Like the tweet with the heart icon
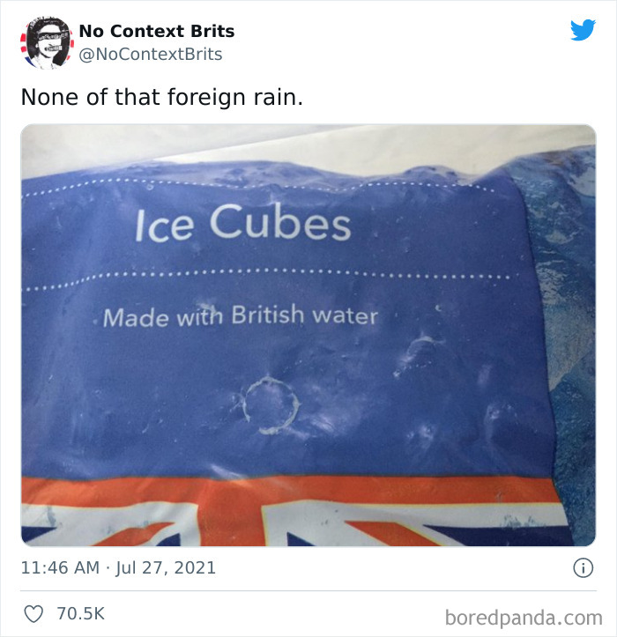The width and height of the screenshot is (617, 637). point(33,613)
